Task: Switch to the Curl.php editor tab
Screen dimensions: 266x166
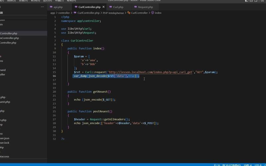Action: [x=118, y=7]
